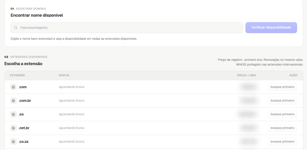This screenshot has width=307, height=150.
Task: Select the .com extension name
Action: coord(23,87)
